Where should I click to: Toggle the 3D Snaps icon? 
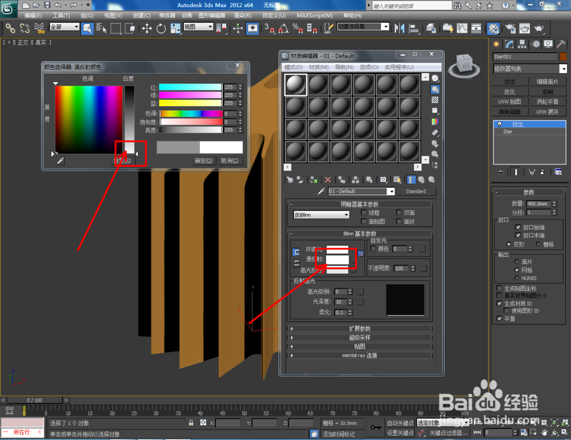(270, 29)
